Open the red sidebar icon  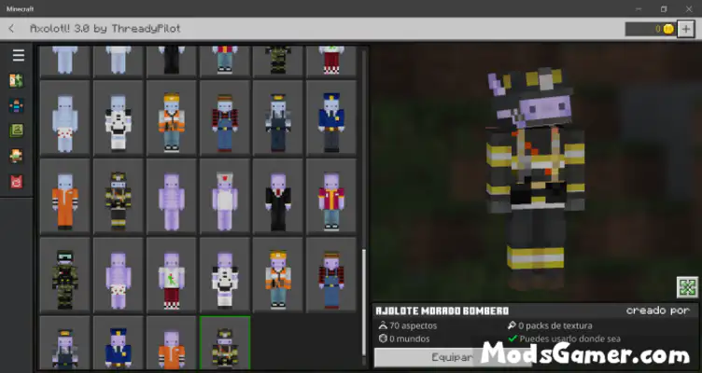pyautogui.click(x=17, y=182)
